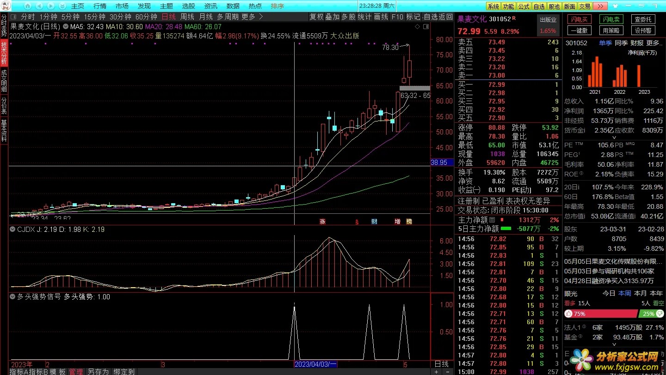Click the $ marker on the chart timeline
The height and width of the screenshot is (375, 666).
357,222
